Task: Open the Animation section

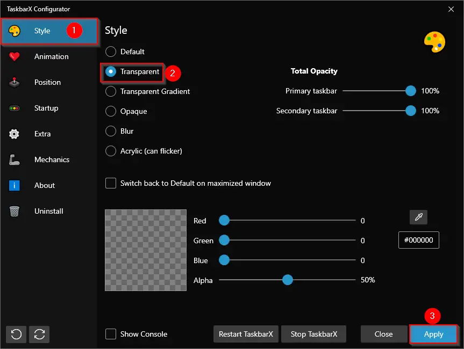Action: pyautogui.click(x=52, y=56)
